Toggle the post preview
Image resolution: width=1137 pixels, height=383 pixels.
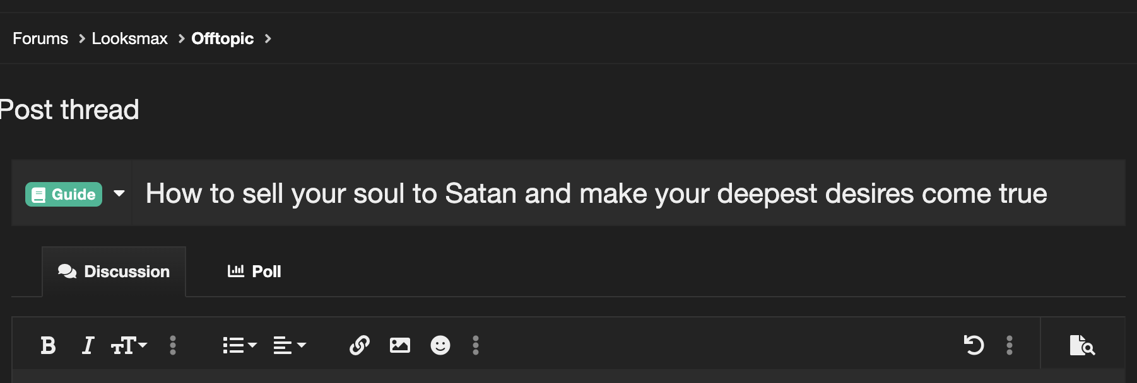click(x=1082, y=345)
